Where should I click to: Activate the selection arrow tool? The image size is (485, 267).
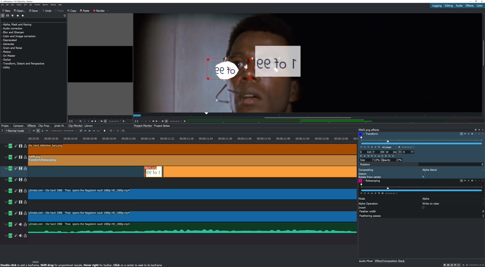(38, 130)
